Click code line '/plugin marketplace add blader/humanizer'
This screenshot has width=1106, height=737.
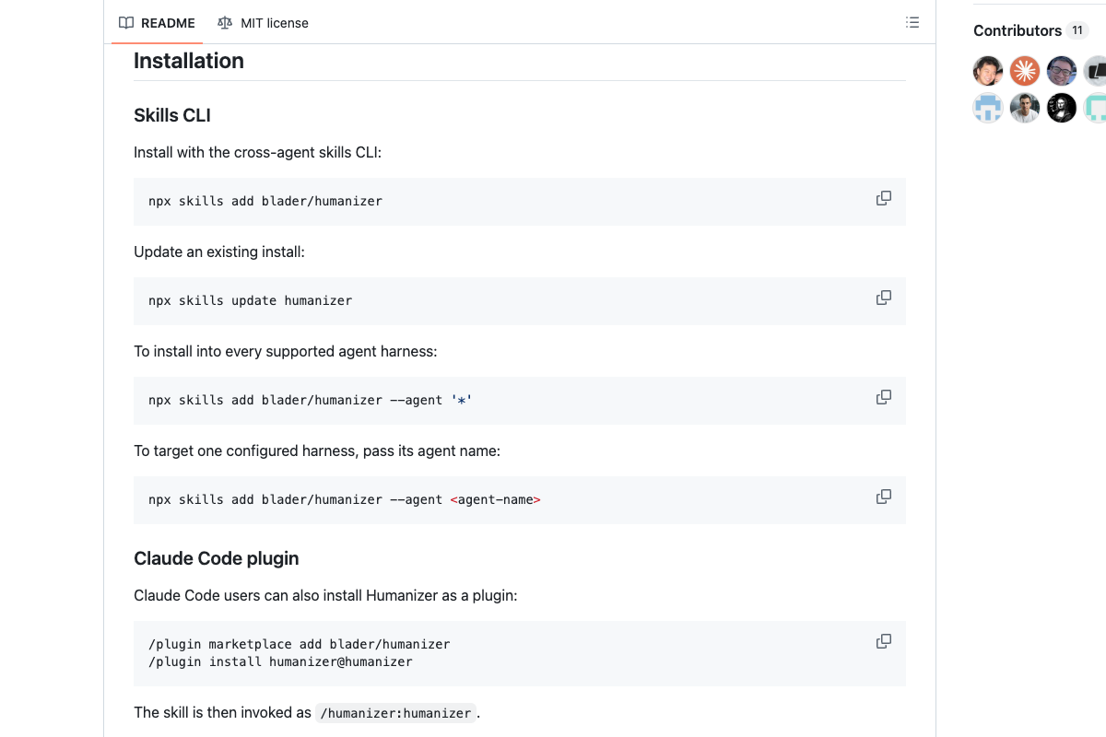pos(299,644)
